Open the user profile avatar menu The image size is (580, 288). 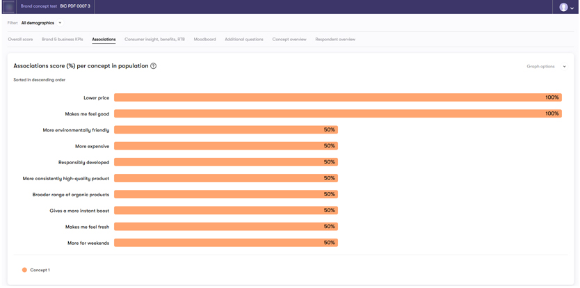pos(563,7)
